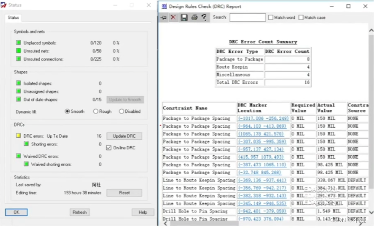Click the Total DRC Errors summary row label
The image size is (374, 228).
point(237,82)
